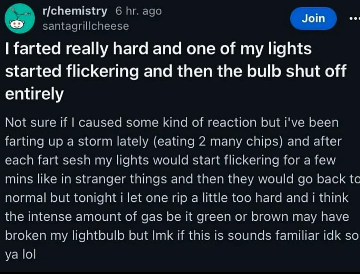Click the line starting 'each fart sesh'

coord(170,160)
